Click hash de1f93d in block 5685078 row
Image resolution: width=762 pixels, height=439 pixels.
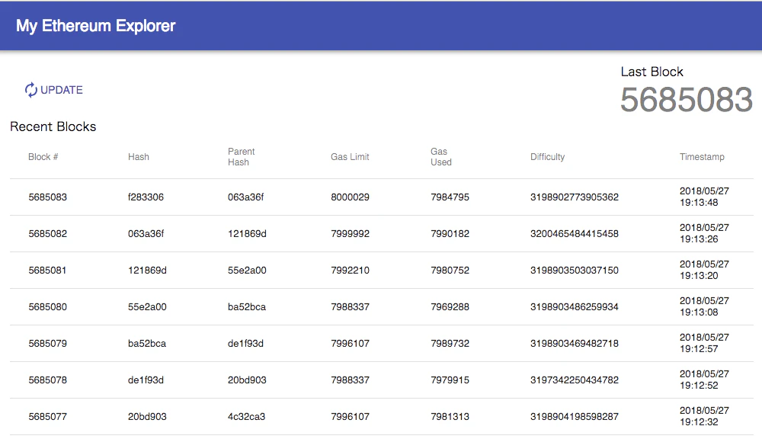(146, 380)
